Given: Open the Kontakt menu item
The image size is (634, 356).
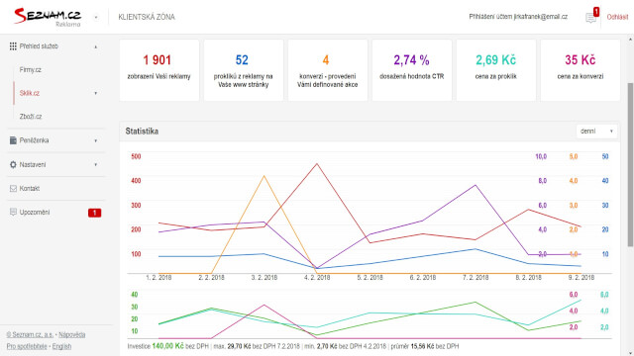Looking at the screenshot, I should 30,189.
